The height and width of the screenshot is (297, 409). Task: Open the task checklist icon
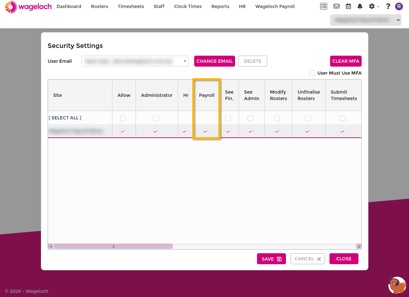(x=324, y=6)
